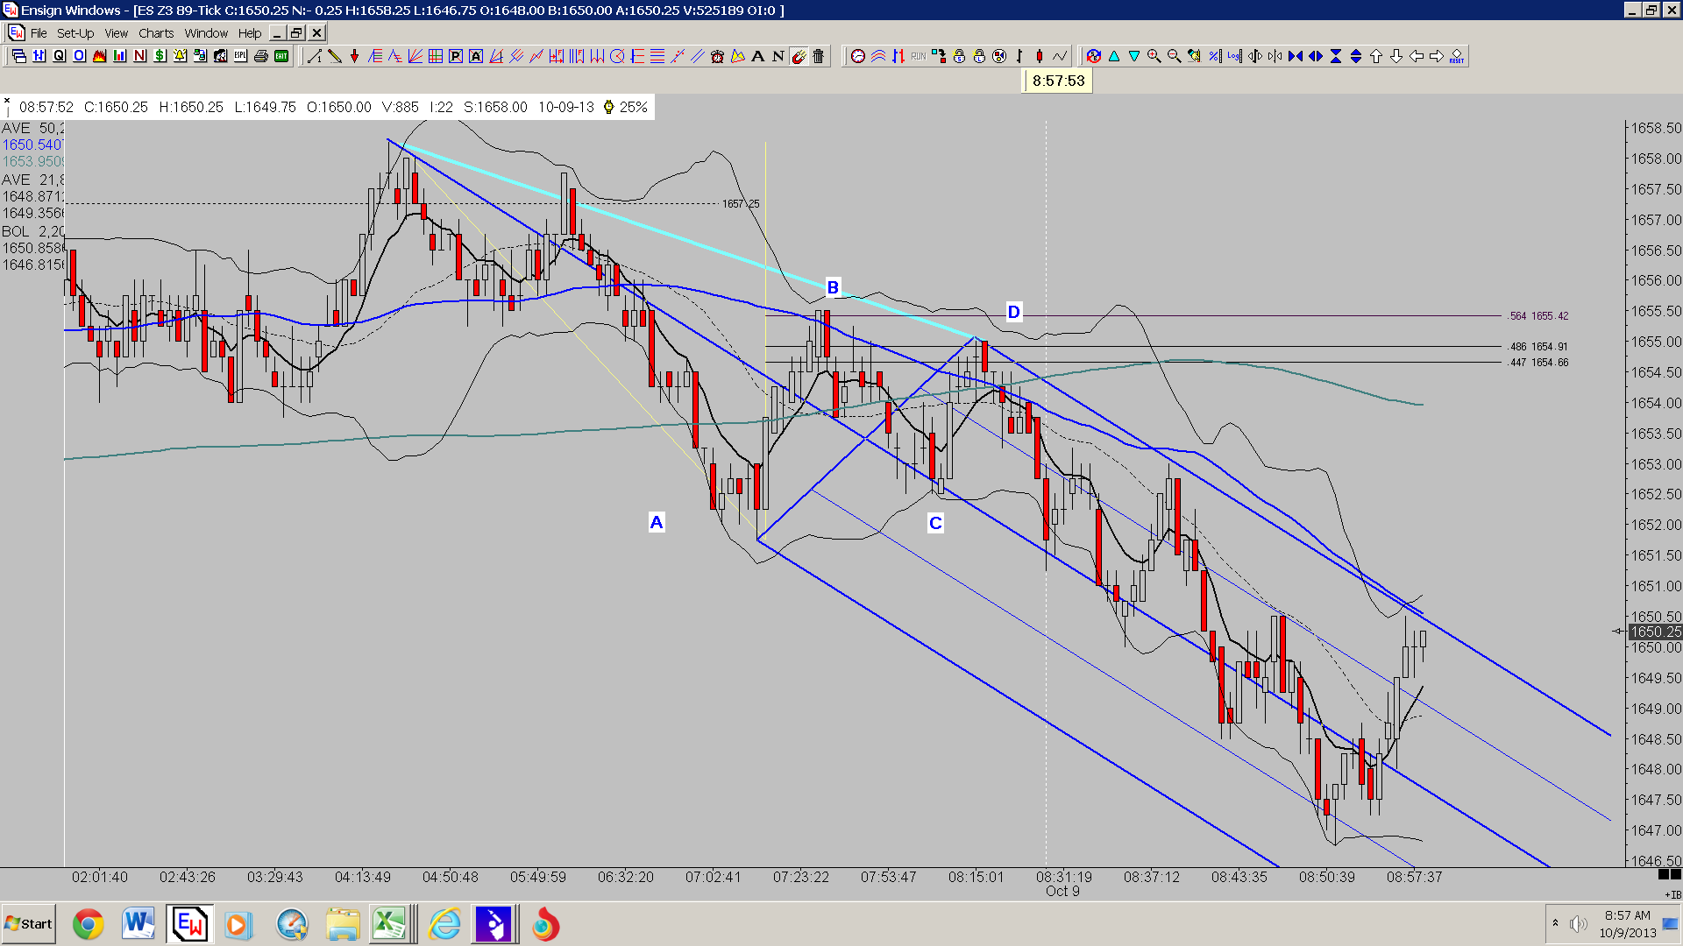Toggle the magnet snap tool
This screenshot has height=946, width=1683.
799,56
